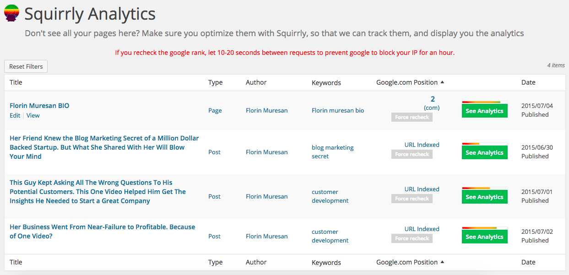Click the Reset Filters button
The image size is (569, 275).
(26, 66)
